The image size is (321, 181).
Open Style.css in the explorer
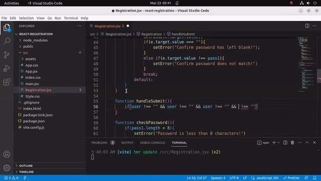(x=32, y=96)
